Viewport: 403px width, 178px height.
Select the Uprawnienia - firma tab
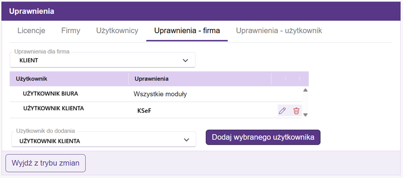(187, 31)
